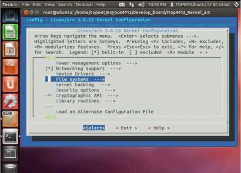Click the green scroll-up indicator ^(-)
This screenshot has height=173, width=241.
tap(50, 58)
